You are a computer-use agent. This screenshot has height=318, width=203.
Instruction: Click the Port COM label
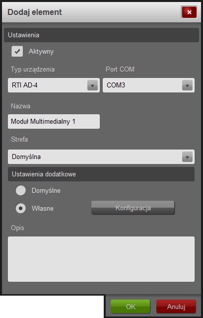pyautogui.click(x=120, y=69)
